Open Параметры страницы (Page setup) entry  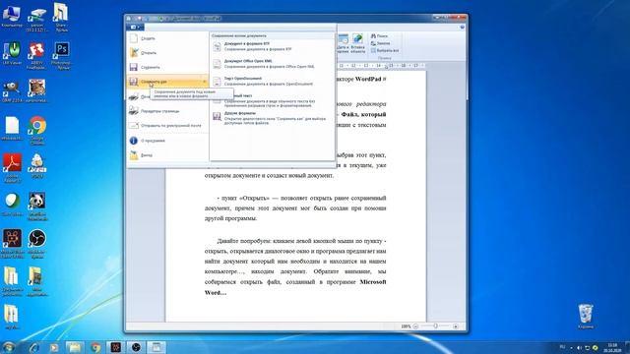(167, 111)
